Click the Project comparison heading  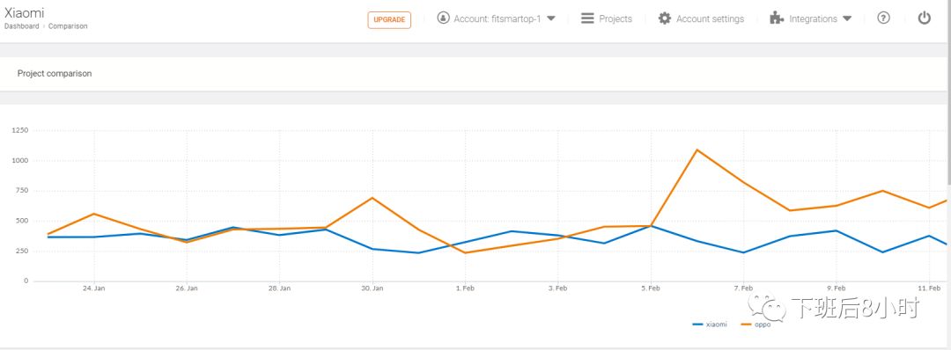point(55,73)
